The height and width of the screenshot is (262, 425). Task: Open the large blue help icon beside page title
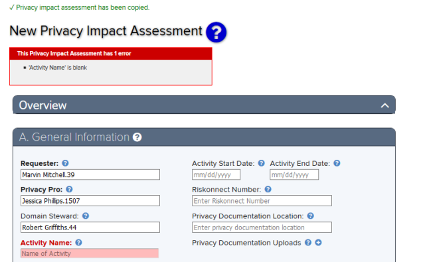(x=216, y=33)
